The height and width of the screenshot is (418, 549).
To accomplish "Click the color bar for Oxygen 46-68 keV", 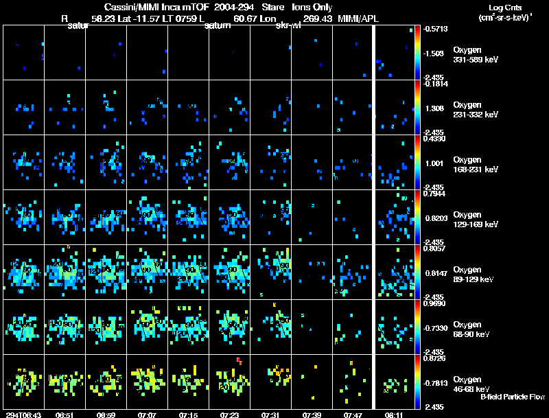I will tap(417, 382).
